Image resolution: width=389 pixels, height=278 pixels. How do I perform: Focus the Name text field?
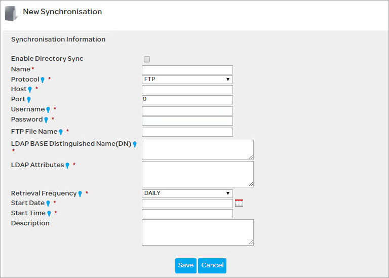[x=187, y=70]
